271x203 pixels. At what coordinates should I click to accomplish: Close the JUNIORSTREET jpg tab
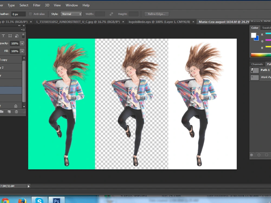[x=123, y=22]
